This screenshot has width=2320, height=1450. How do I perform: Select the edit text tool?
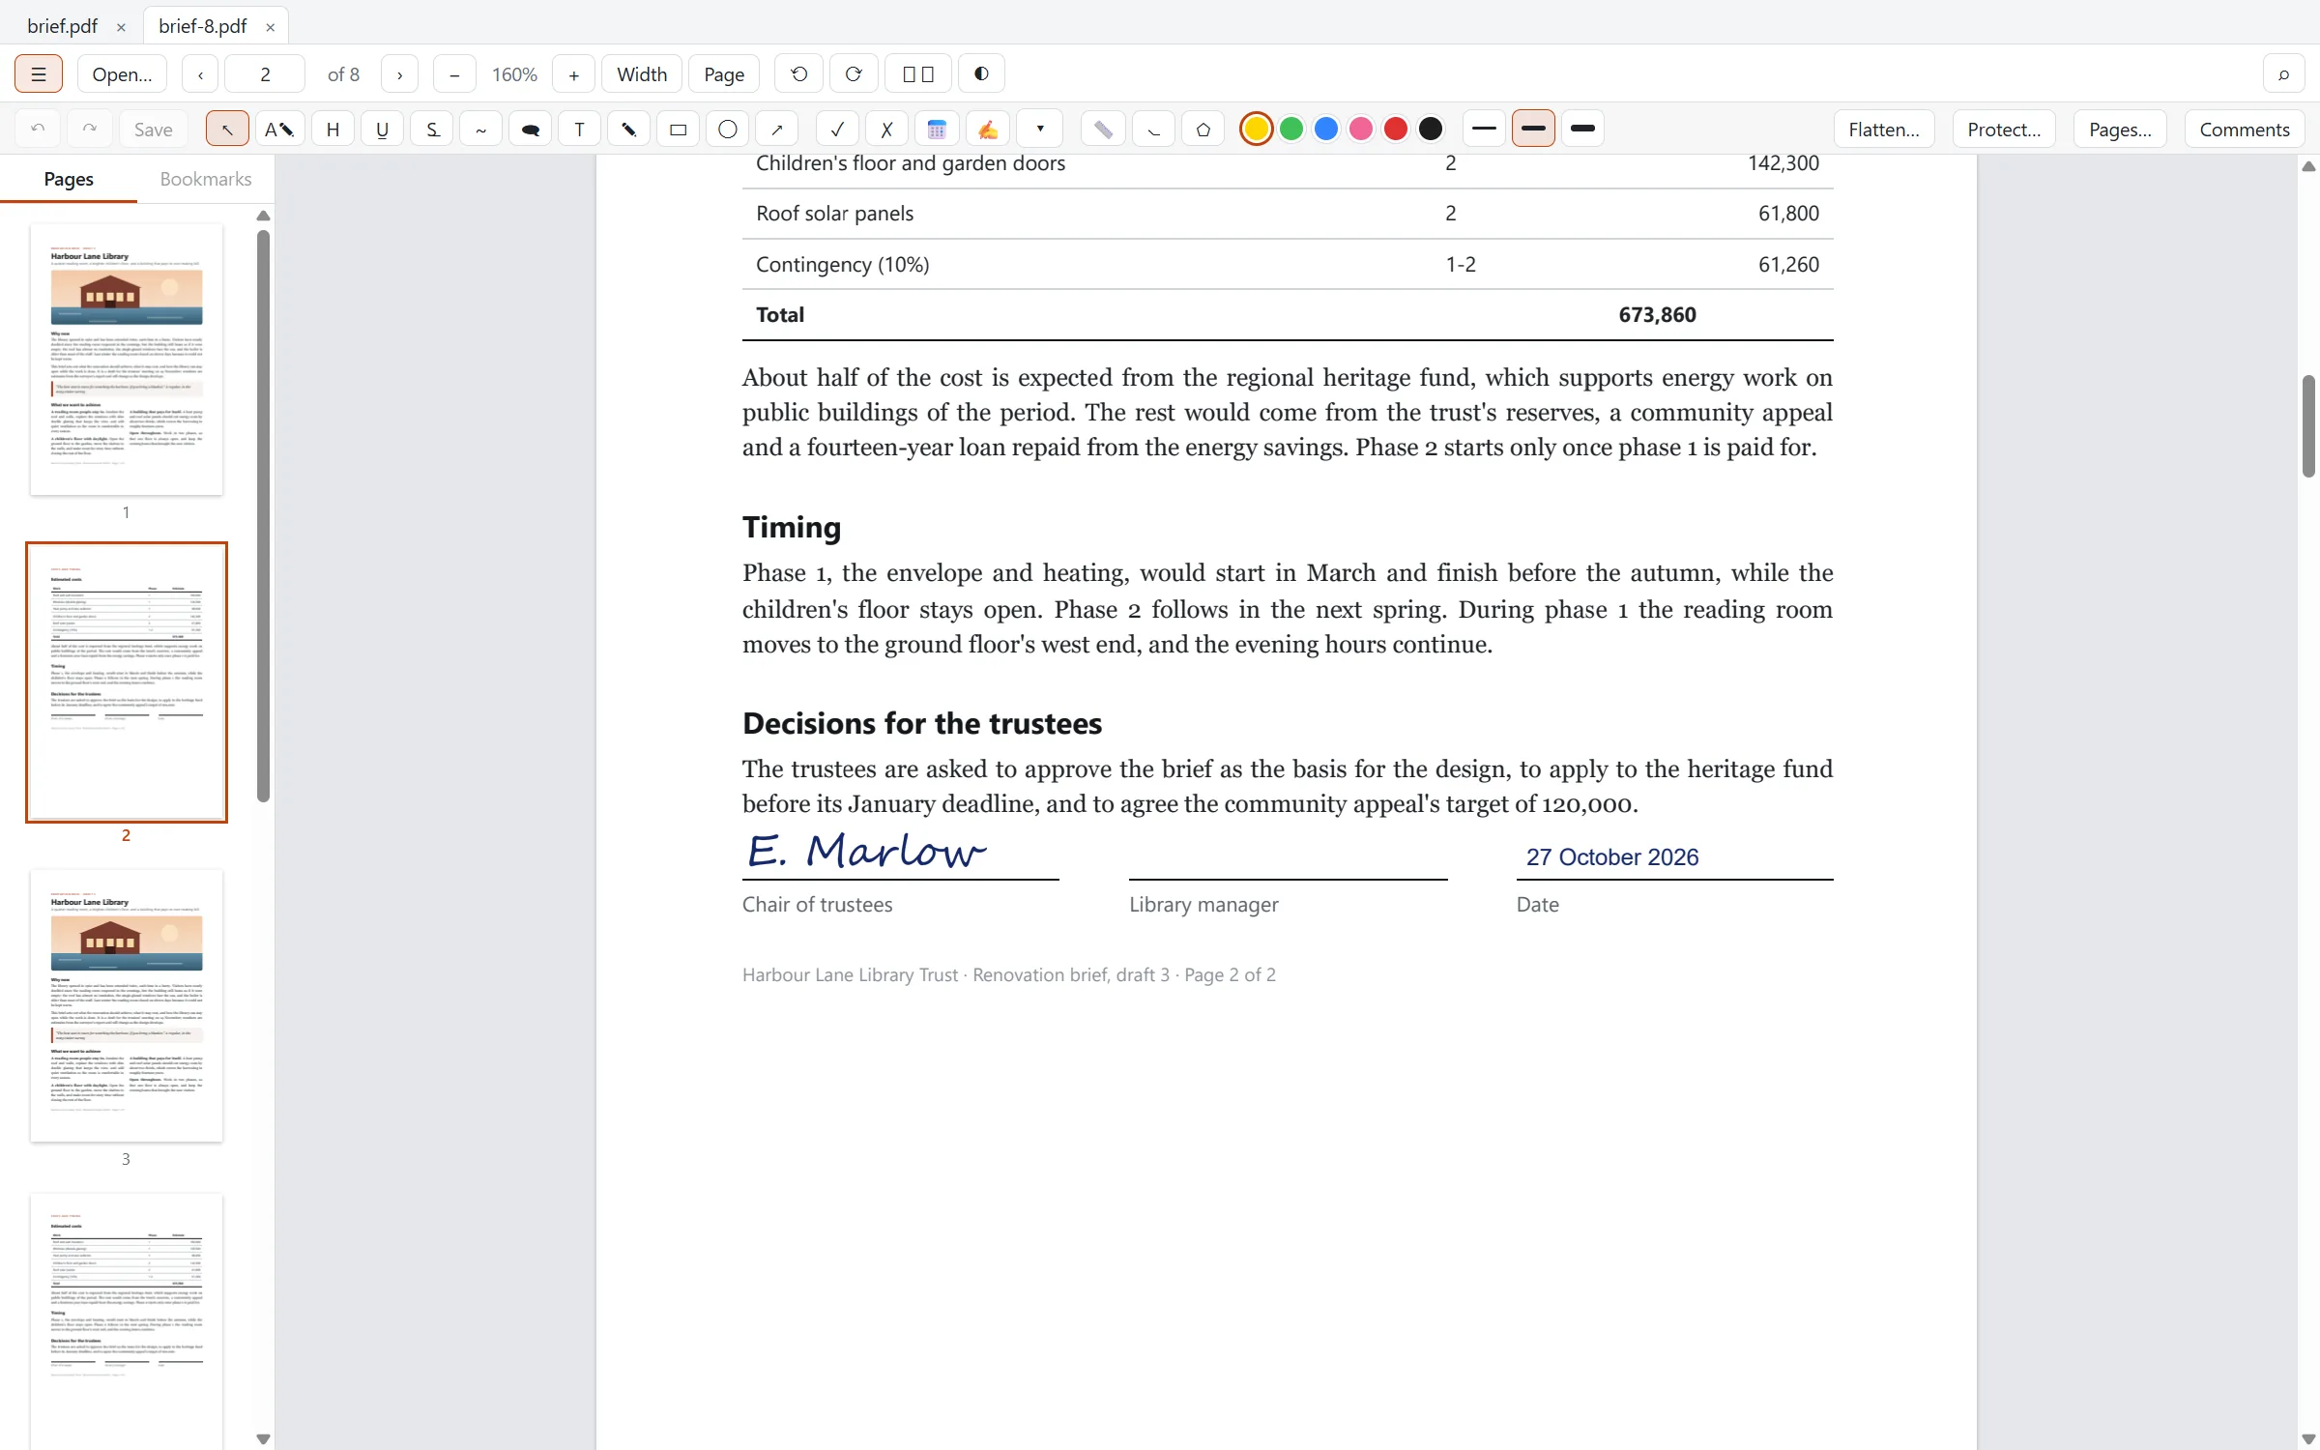[x=279, y=129]
